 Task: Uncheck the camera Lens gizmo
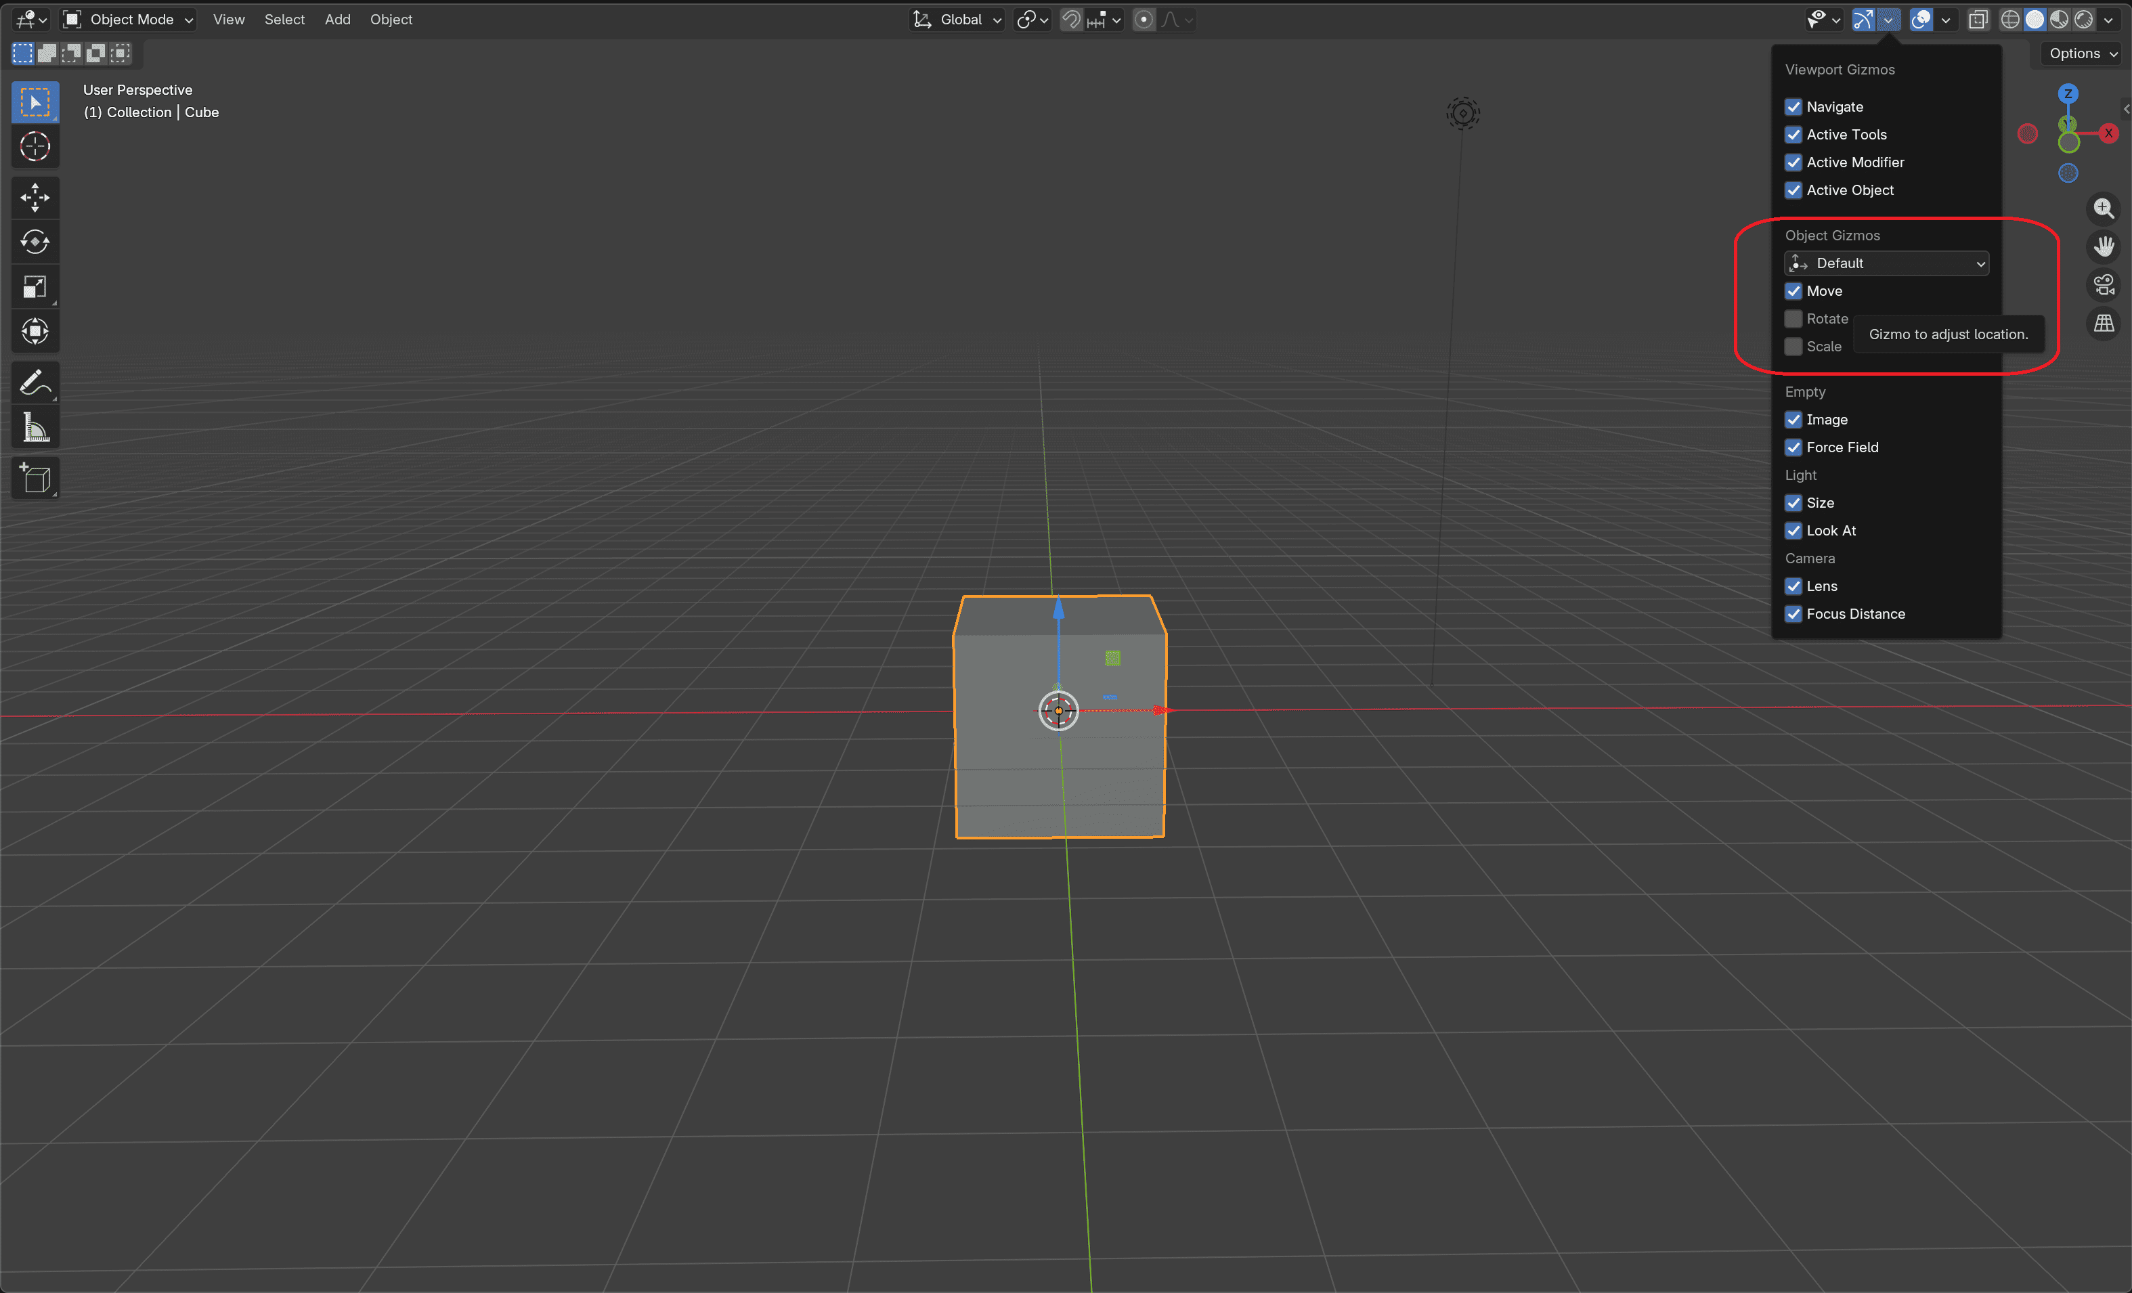click(x=1793, y=586)
